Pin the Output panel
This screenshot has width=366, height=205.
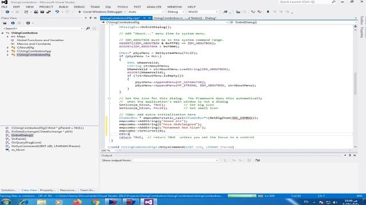(349, 155)
